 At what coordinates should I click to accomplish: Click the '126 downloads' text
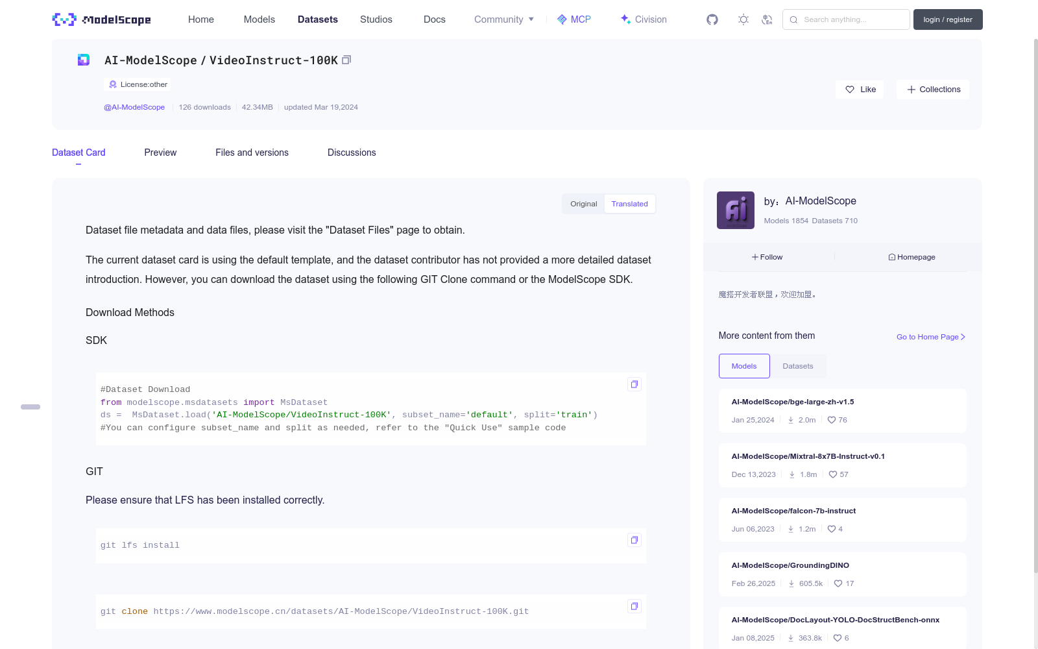[205, 107]
